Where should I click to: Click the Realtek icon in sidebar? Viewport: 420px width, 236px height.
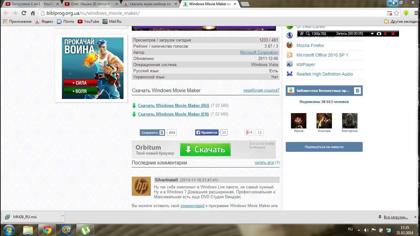289,74
